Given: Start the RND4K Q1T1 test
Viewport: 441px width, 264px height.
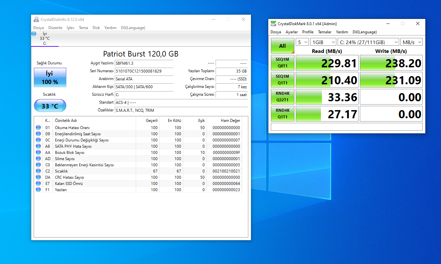Looking at the screenshot, I should point(283,114).
